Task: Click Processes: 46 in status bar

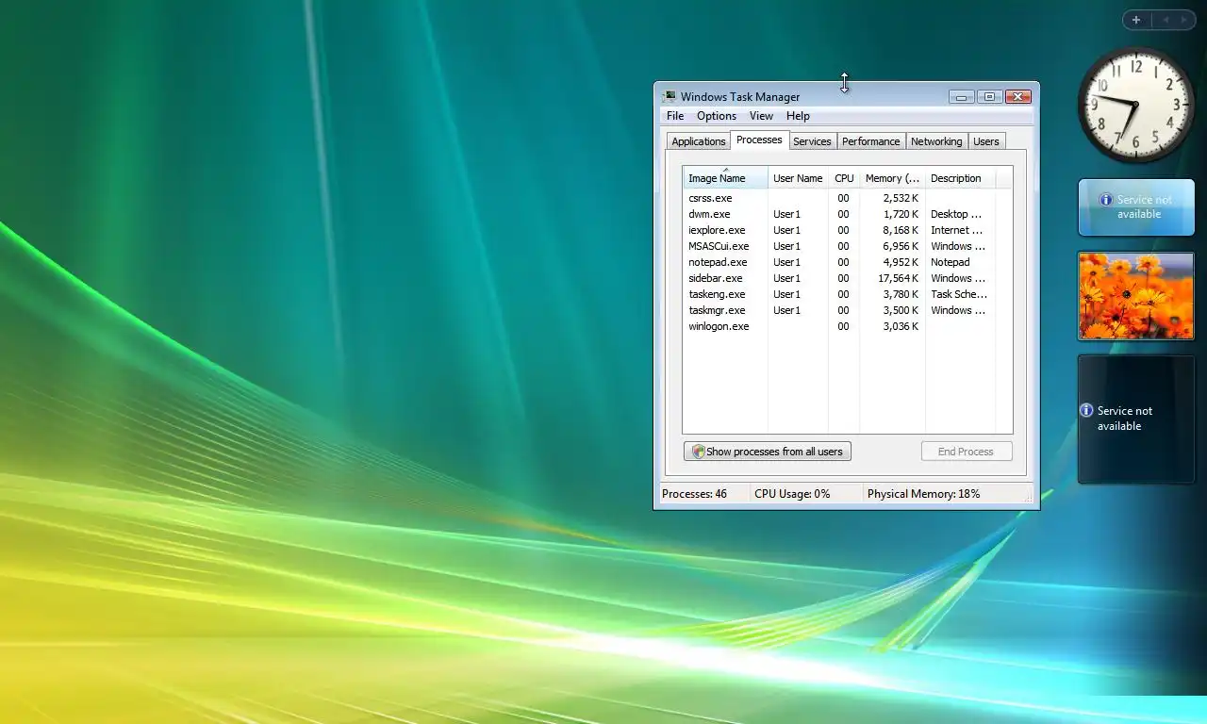Action: 694,494
